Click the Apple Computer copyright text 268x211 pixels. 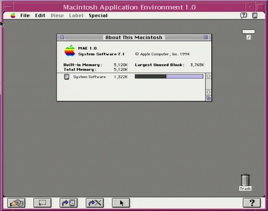162,54
